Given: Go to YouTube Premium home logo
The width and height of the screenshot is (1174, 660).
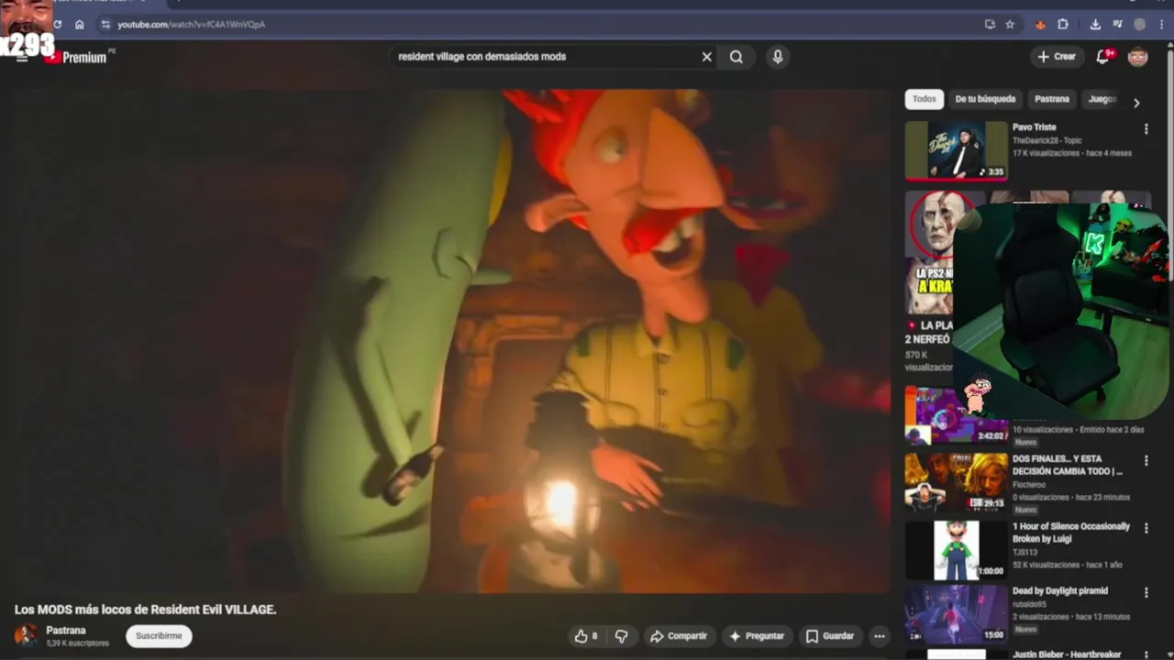Looking at the screenshot, I should coord(78,57).
